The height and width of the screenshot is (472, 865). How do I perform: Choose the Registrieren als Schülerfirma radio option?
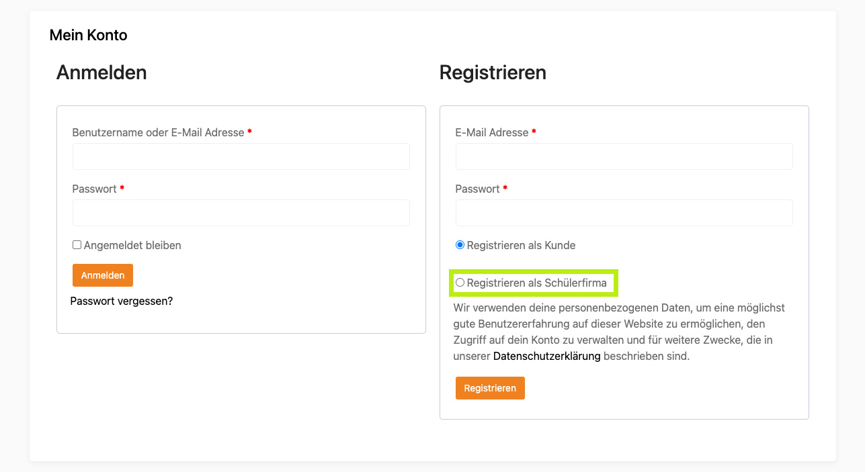point(460,283)
